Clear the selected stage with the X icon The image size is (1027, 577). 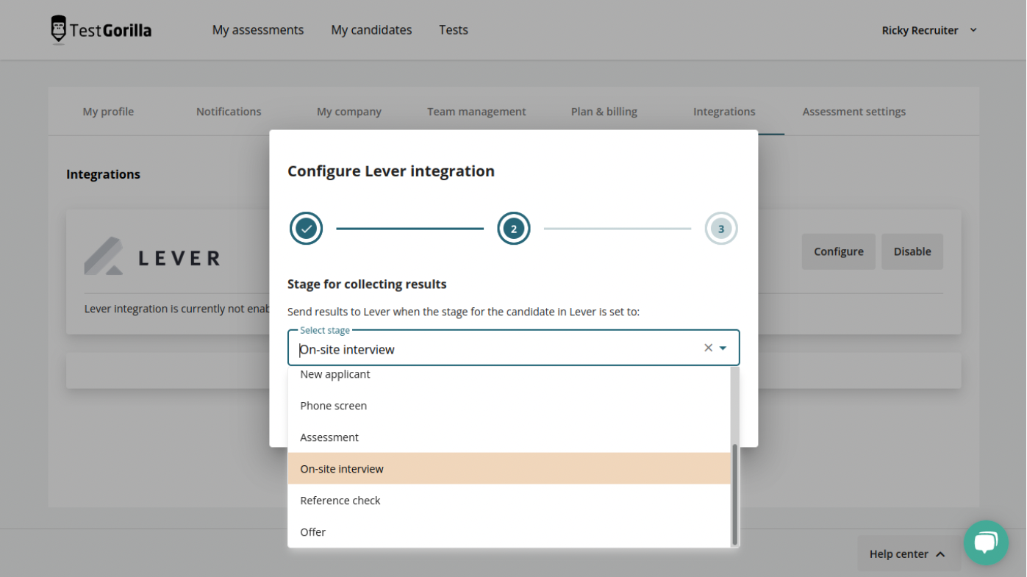708,347
